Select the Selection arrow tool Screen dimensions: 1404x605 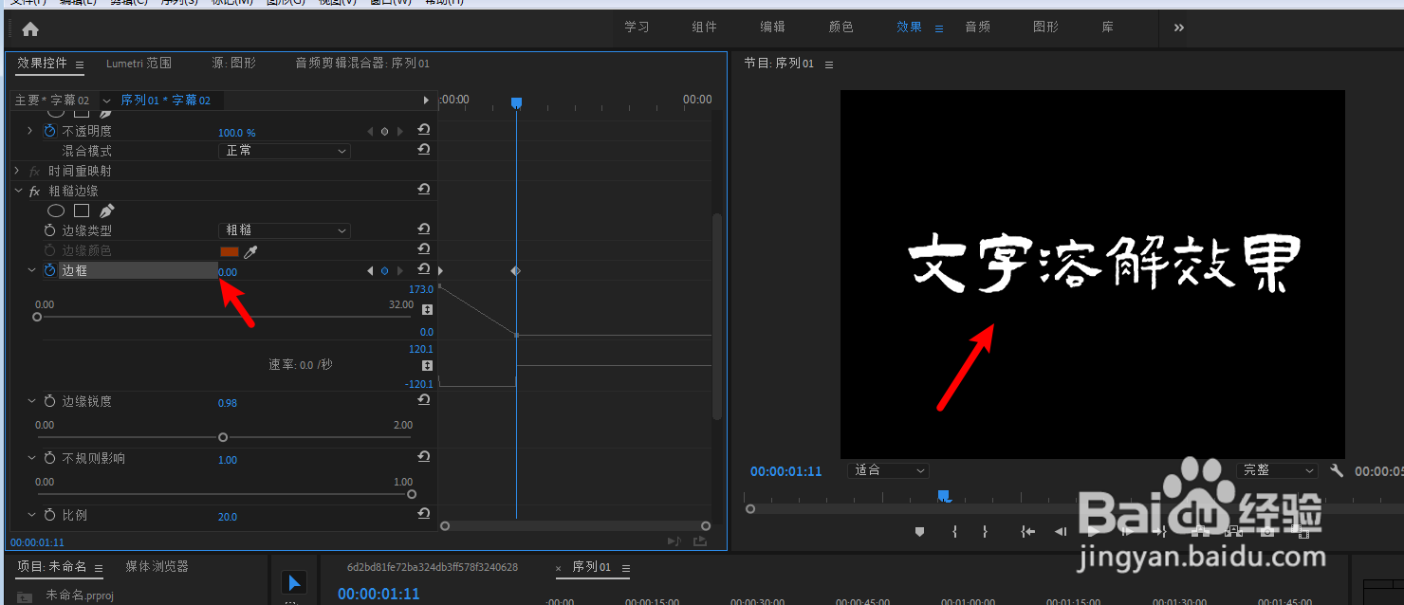click(x=294, y=583)
